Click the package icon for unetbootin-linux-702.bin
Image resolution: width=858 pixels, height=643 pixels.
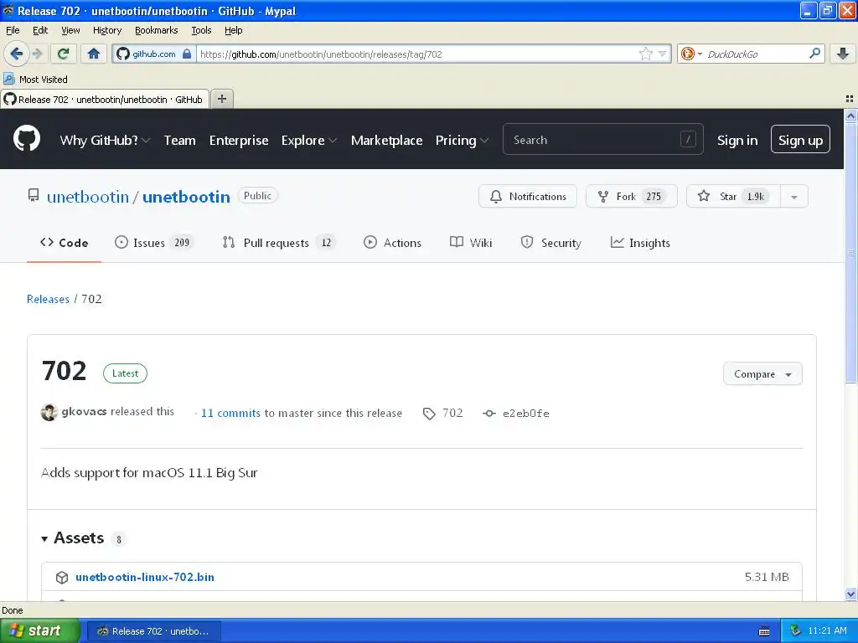click(62, 578)
